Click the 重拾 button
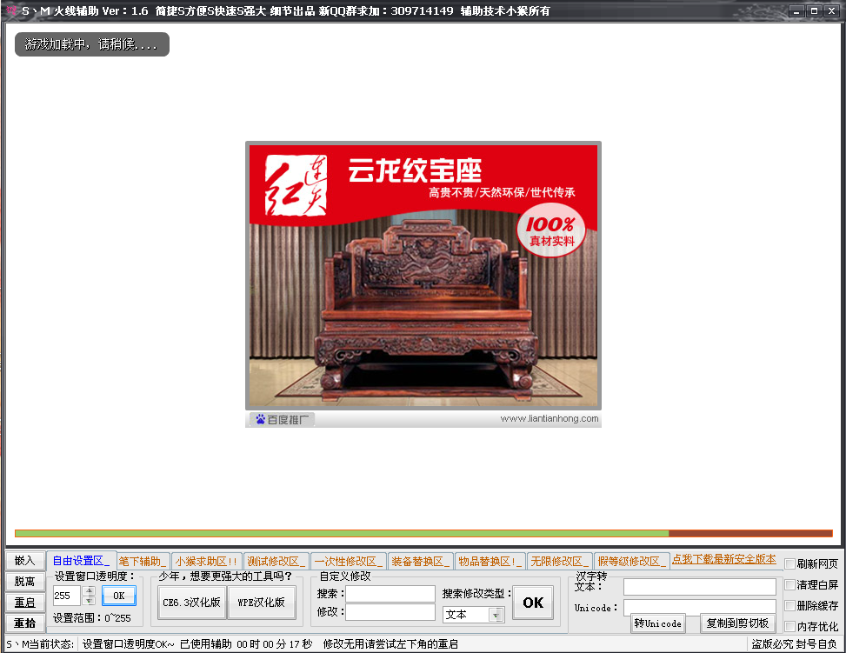846x653 pixels. coord(25,623)
